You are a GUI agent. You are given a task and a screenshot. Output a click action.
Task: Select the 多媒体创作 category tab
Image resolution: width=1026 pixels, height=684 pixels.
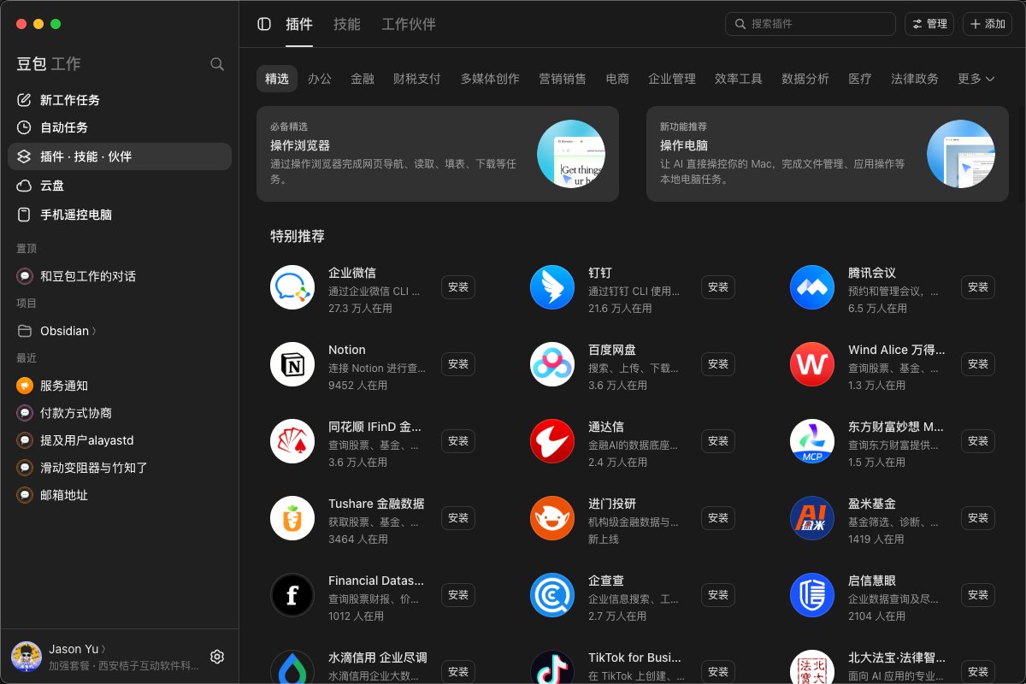pyautogui.click(x=490, y=79)
